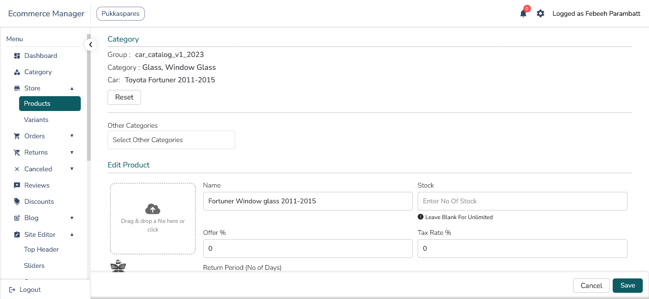This screenshot has height=299, width=649.
Task: Click the Reset category button
Action: point(124,97)
